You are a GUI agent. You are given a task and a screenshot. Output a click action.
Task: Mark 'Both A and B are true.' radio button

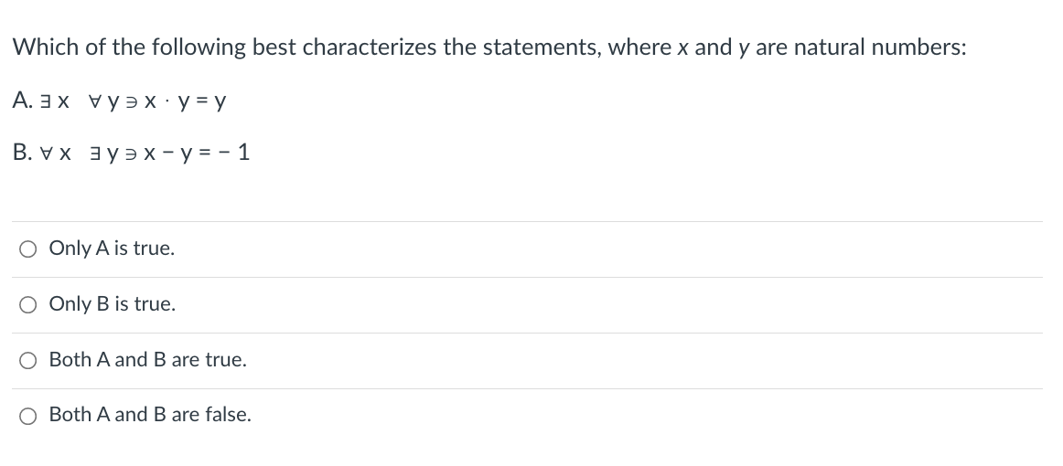[27, 360]
